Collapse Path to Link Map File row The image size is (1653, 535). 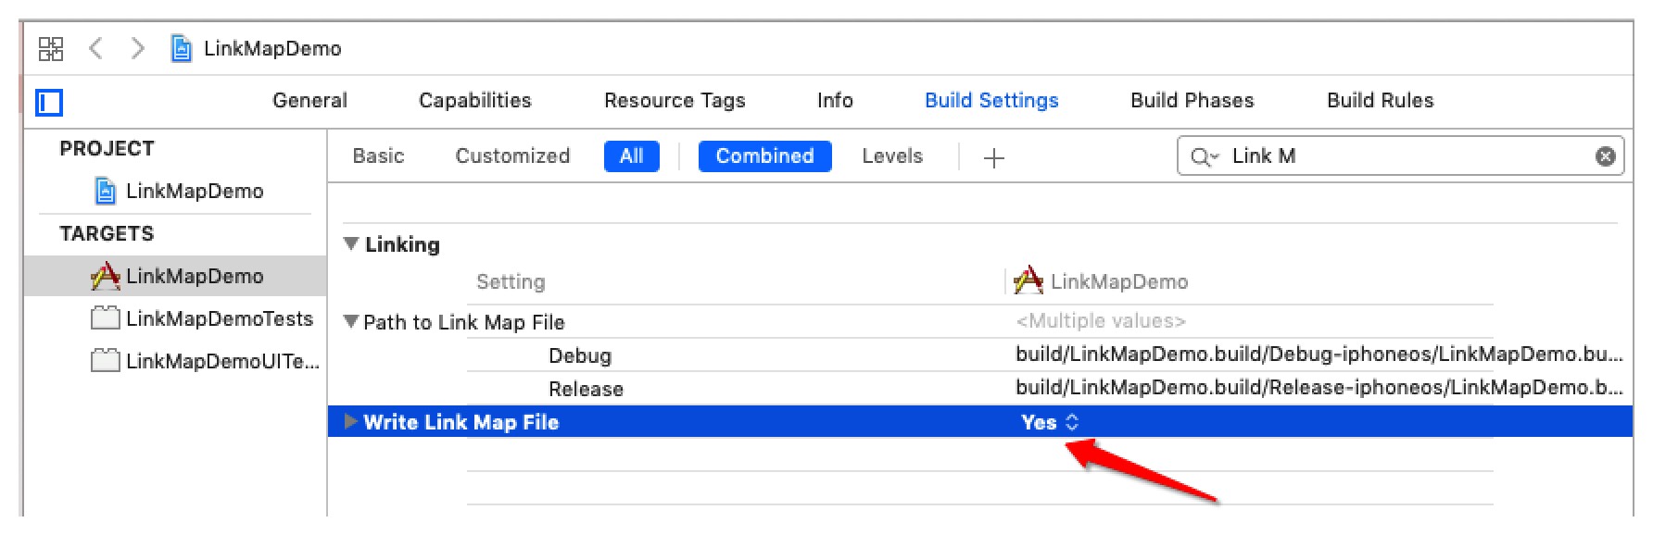[x=351, y=322]
